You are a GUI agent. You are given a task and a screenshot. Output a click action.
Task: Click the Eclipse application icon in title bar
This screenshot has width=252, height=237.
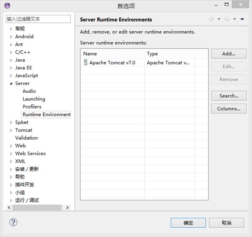7,6
